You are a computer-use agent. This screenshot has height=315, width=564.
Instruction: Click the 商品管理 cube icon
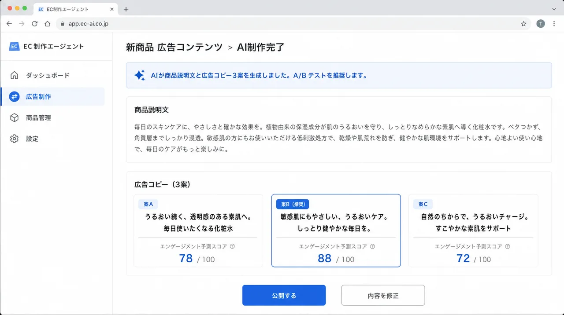(14, 117)
